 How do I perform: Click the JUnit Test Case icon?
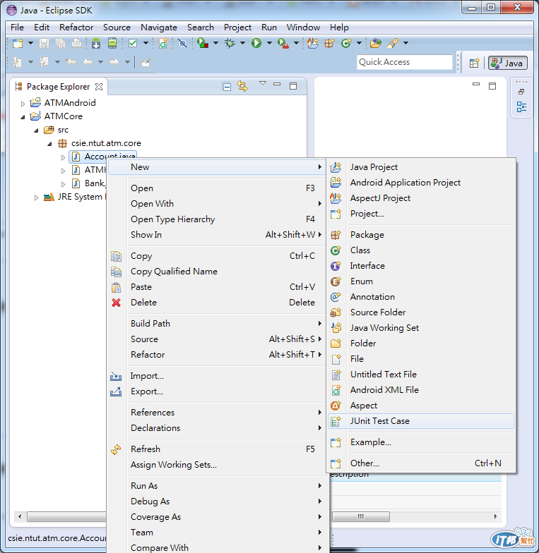pyautogui.click(x=336, y=421)
